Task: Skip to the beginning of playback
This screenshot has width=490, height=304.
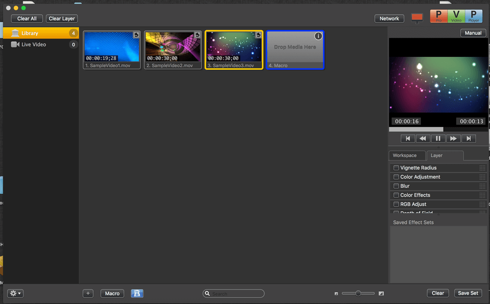Action: click(x=408, y=138)
